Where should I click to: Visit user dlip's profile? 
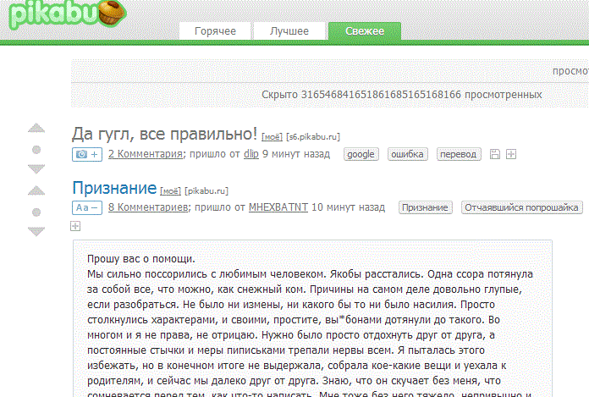pos(251,154)
